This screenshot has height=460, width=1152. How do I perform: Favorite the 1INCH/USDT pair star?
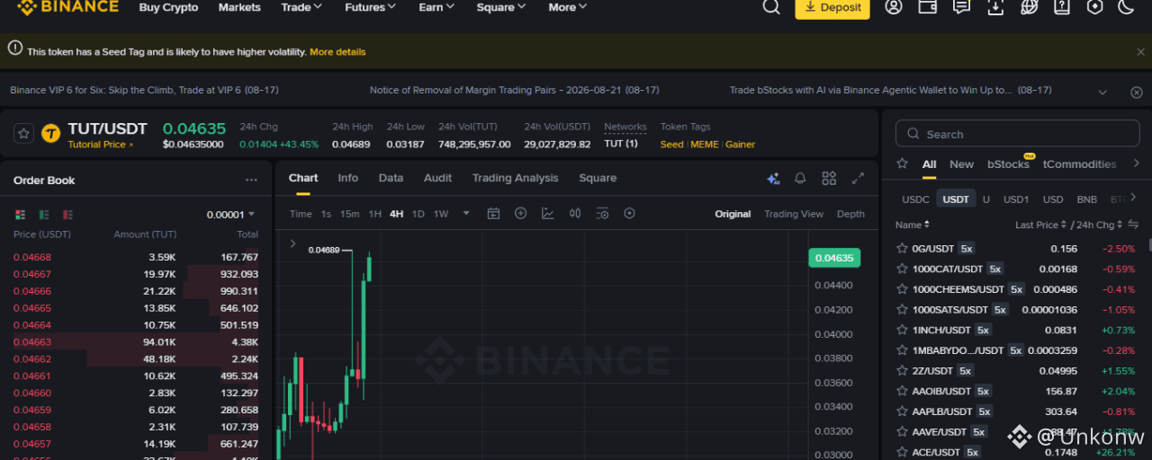(902, 330)
